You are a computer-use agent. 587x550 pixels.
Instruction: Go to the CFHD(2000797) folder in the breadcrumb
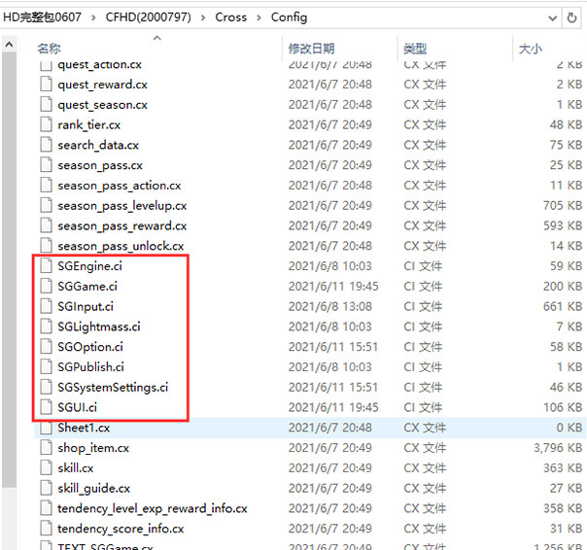pyautogui.click(x=149, y=17)
